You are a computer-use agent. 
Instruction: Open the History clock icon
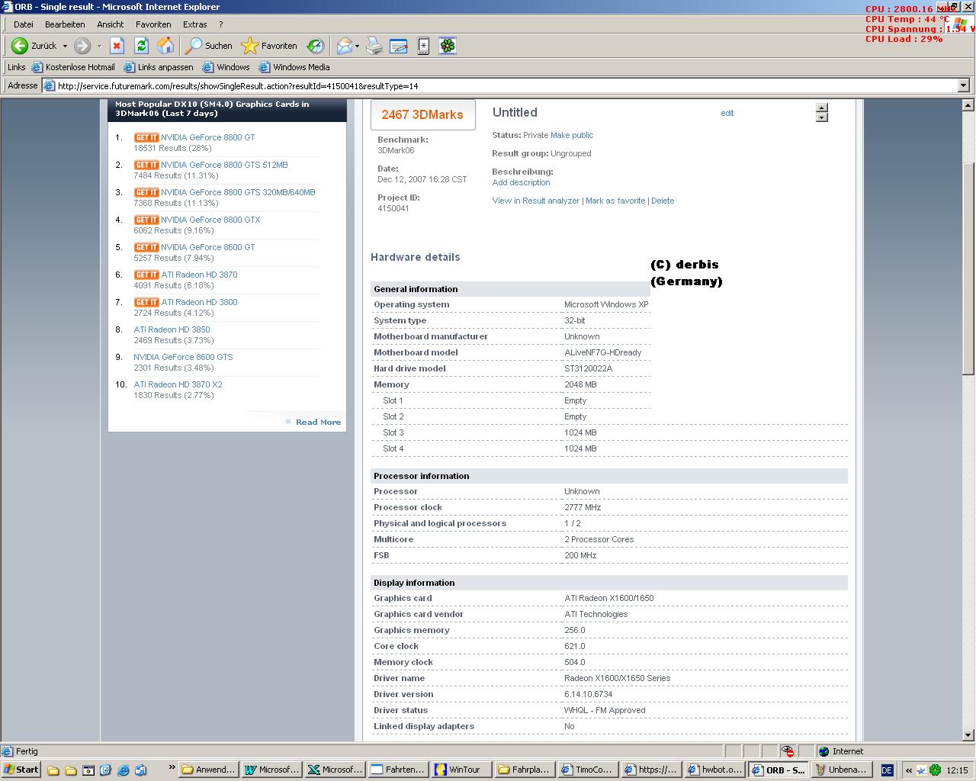[x=315, y=46]
